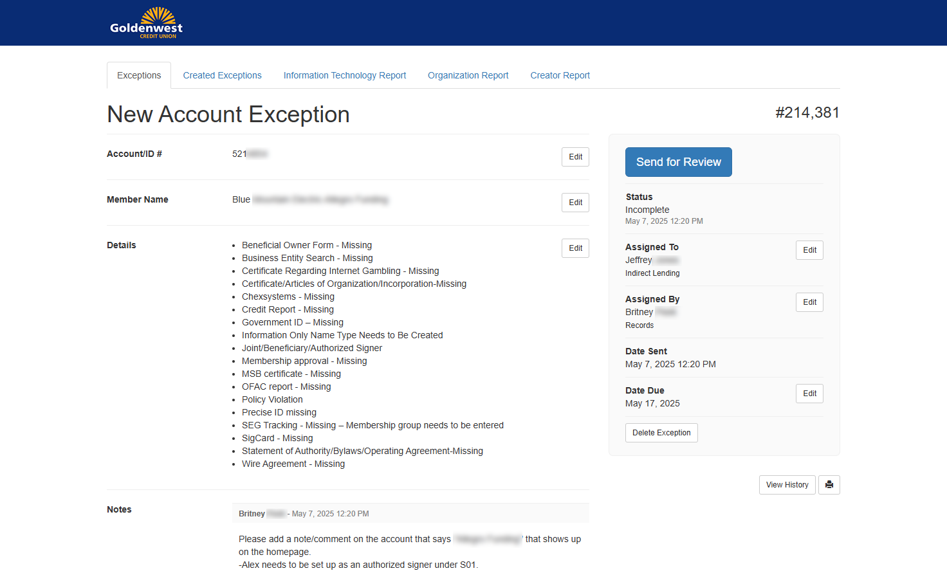
Task: Select the Organization Report tab
Action: [x=468, y=75]
